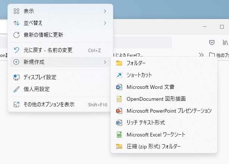The image size is (229, 164).
Task: Expand the 表示 submenu arrow
Action: 105,11
